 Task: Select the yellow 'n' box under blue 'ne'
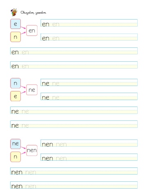coord(15,157)
